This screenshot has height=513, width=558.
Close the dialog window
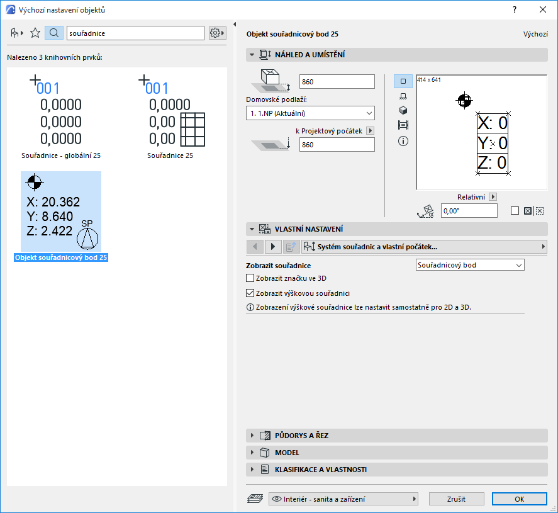(543, 9)
